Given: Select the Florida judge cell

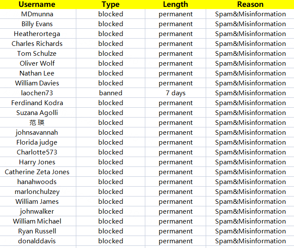Looking at the screenshot, I should (x=37, y=142).
